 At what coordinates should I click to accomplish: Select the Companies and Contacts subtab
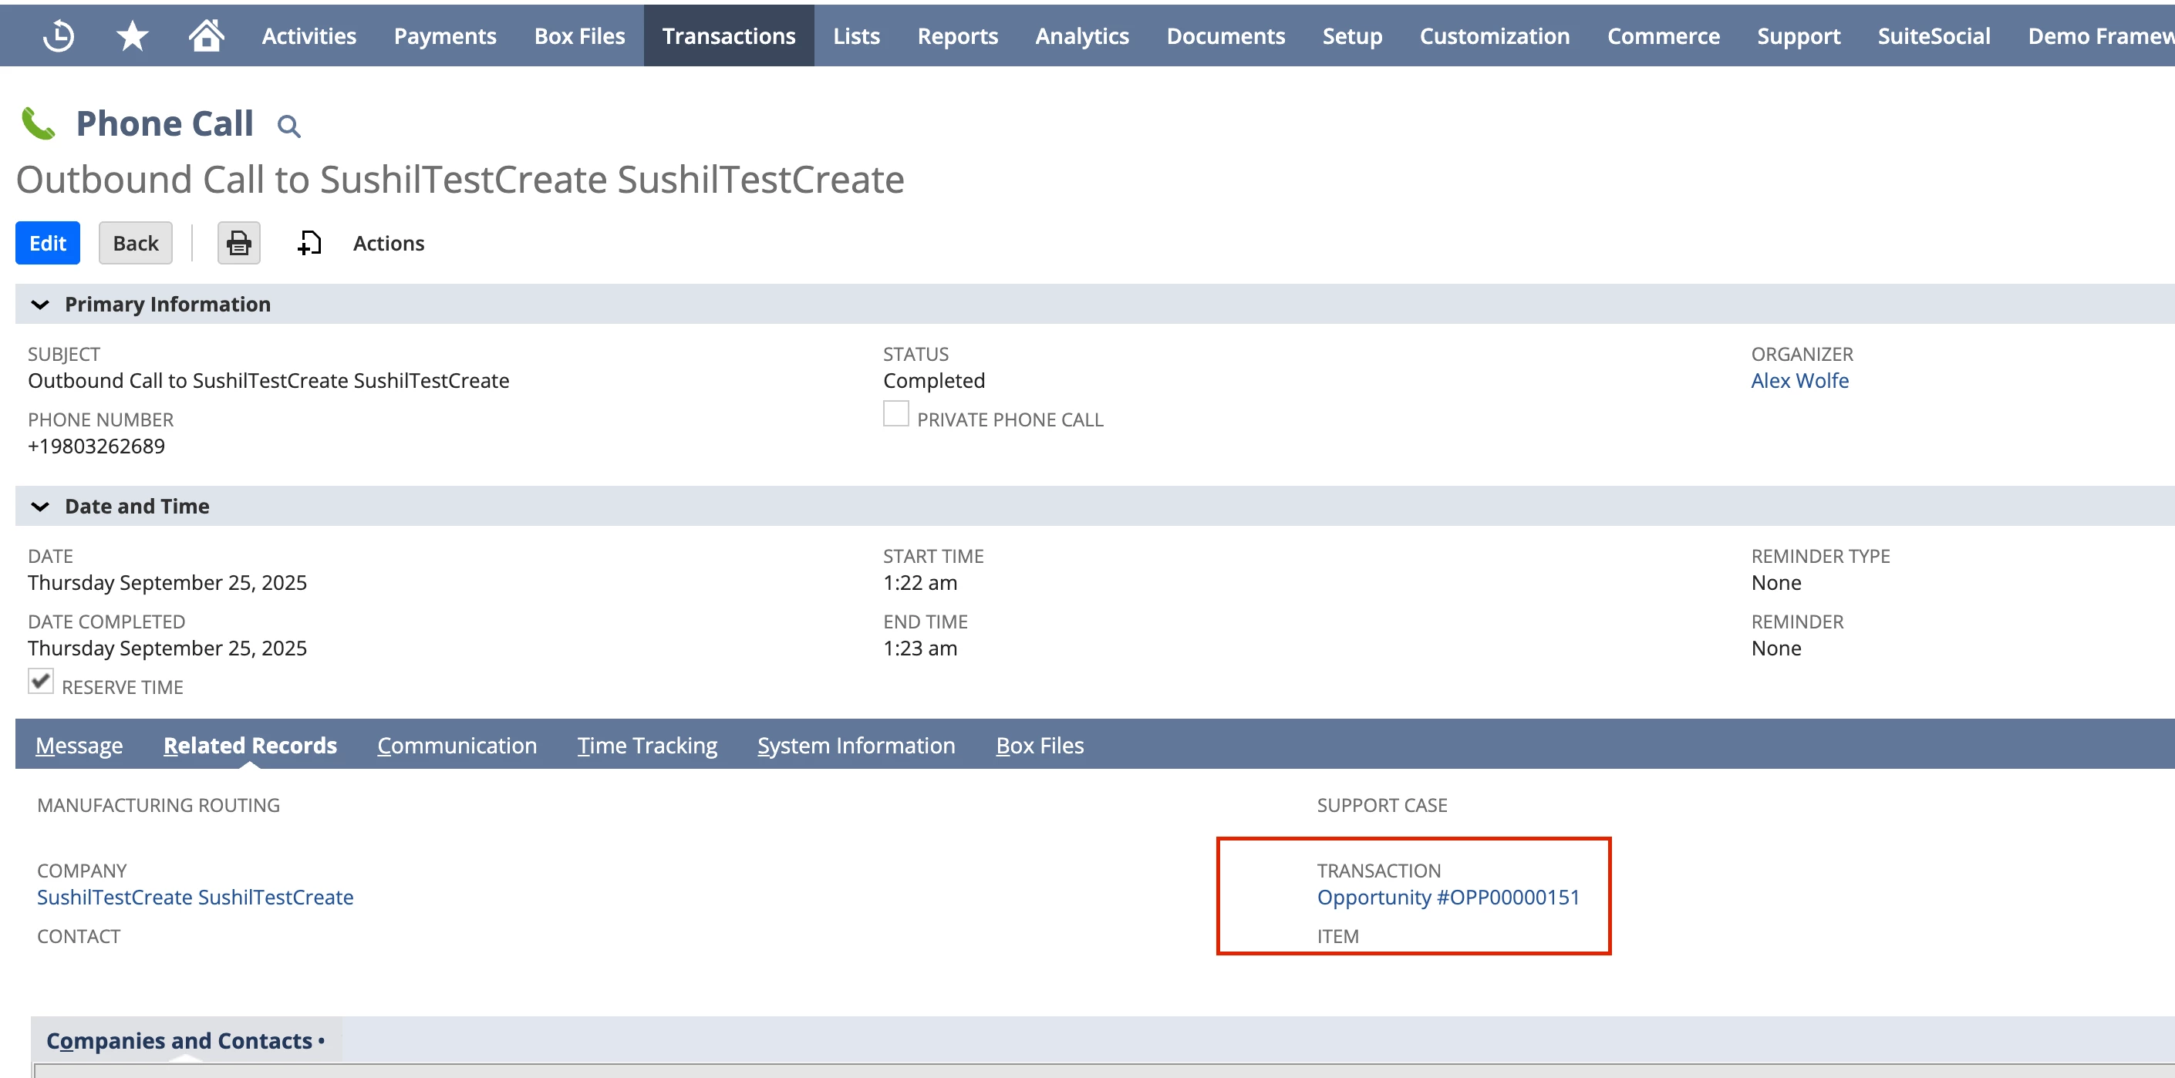tap(180, 1041)
